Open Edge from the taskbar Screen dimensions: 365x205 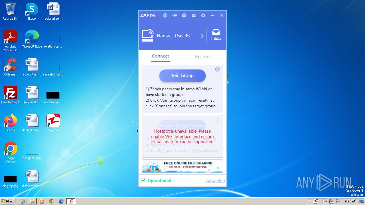(61, 201)
